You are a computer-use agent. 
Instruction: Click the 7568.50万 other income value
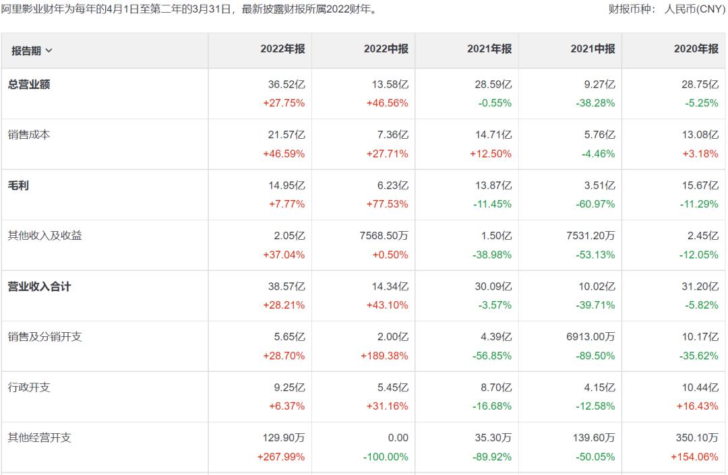[384, 236]
